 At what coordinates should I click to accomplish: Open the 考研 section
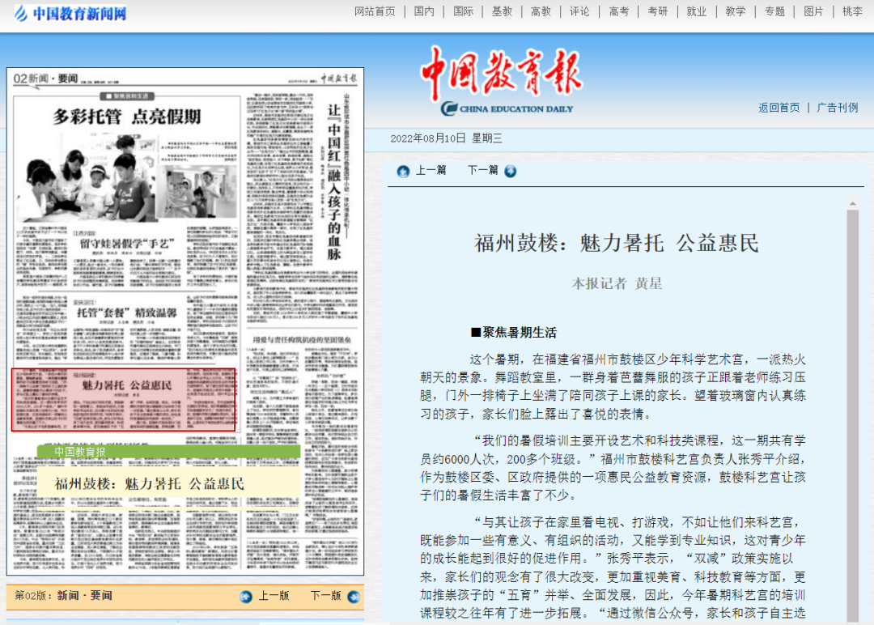click(x=658, y=11)
